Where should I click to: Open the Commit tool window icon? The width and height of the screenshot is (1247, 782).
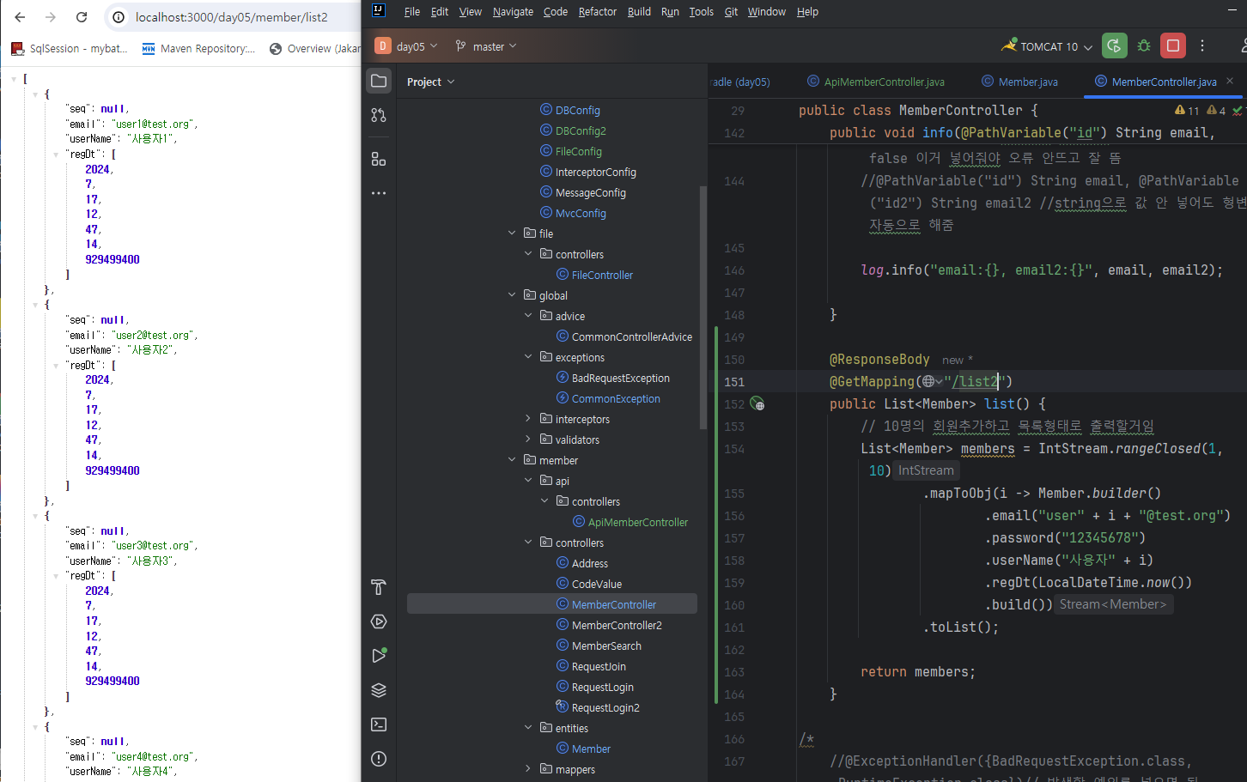[x=379, y=115]
